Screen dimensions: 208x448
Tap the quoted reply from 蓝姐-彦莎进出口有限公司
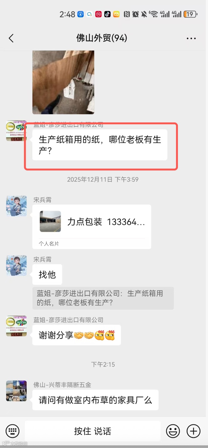[103, 298]
